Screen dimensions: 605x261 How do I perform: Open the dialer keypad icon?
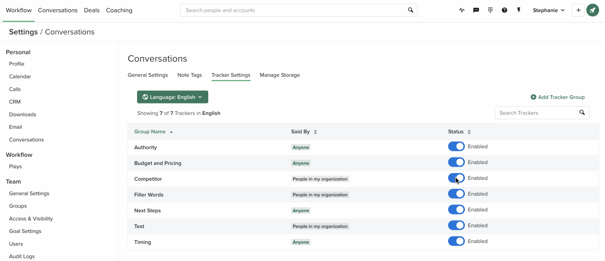[490, 10]
